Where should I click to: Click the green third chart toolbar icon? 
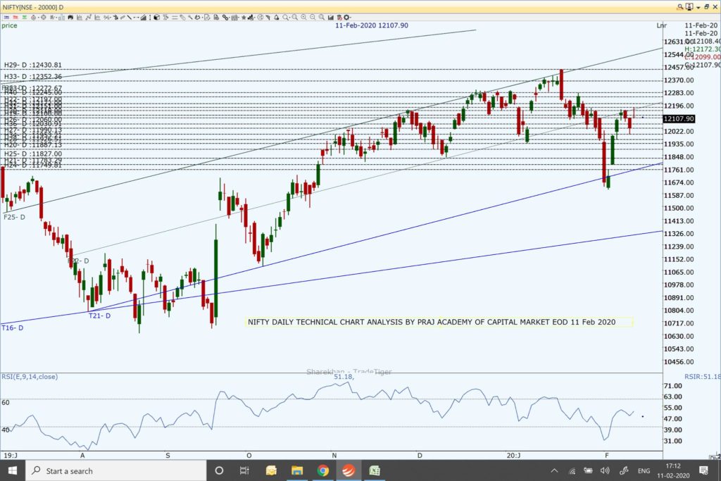tap(25, 18)
